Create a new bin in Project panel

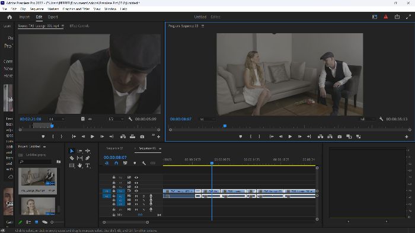(59, 161)
